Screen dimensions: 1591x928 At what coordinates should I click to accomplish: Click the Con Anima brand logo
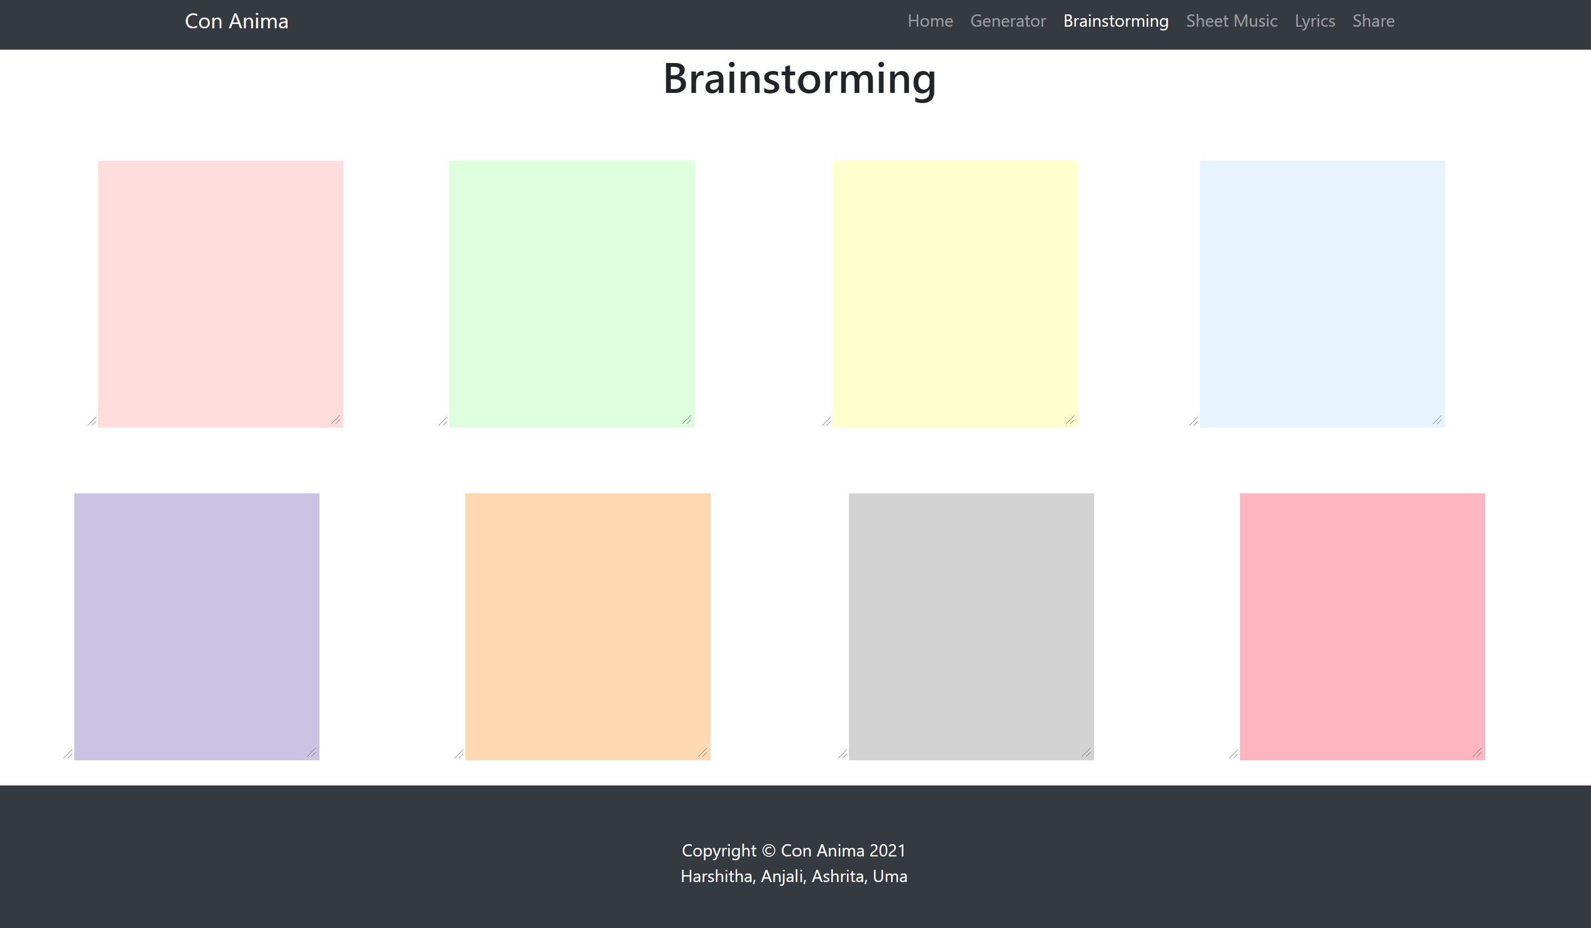236,21
